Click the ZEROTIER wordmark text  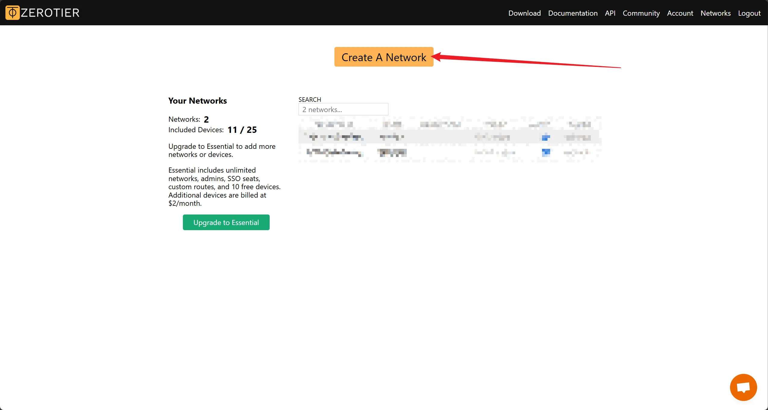tap(50, 13)
